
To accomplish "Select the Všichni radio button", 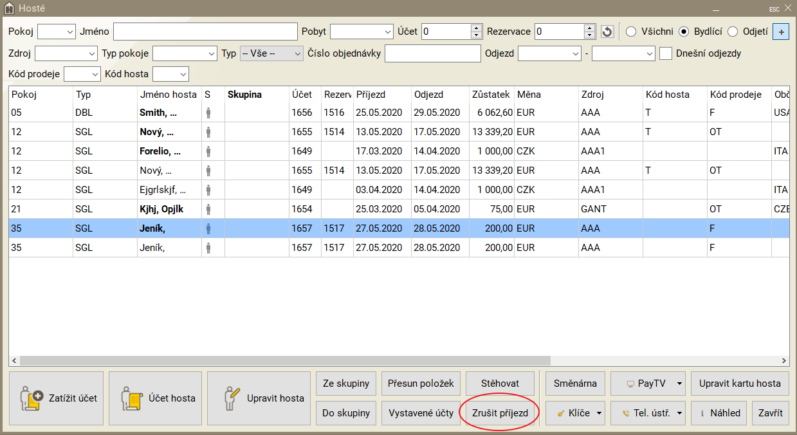I will tap(631, 32).
